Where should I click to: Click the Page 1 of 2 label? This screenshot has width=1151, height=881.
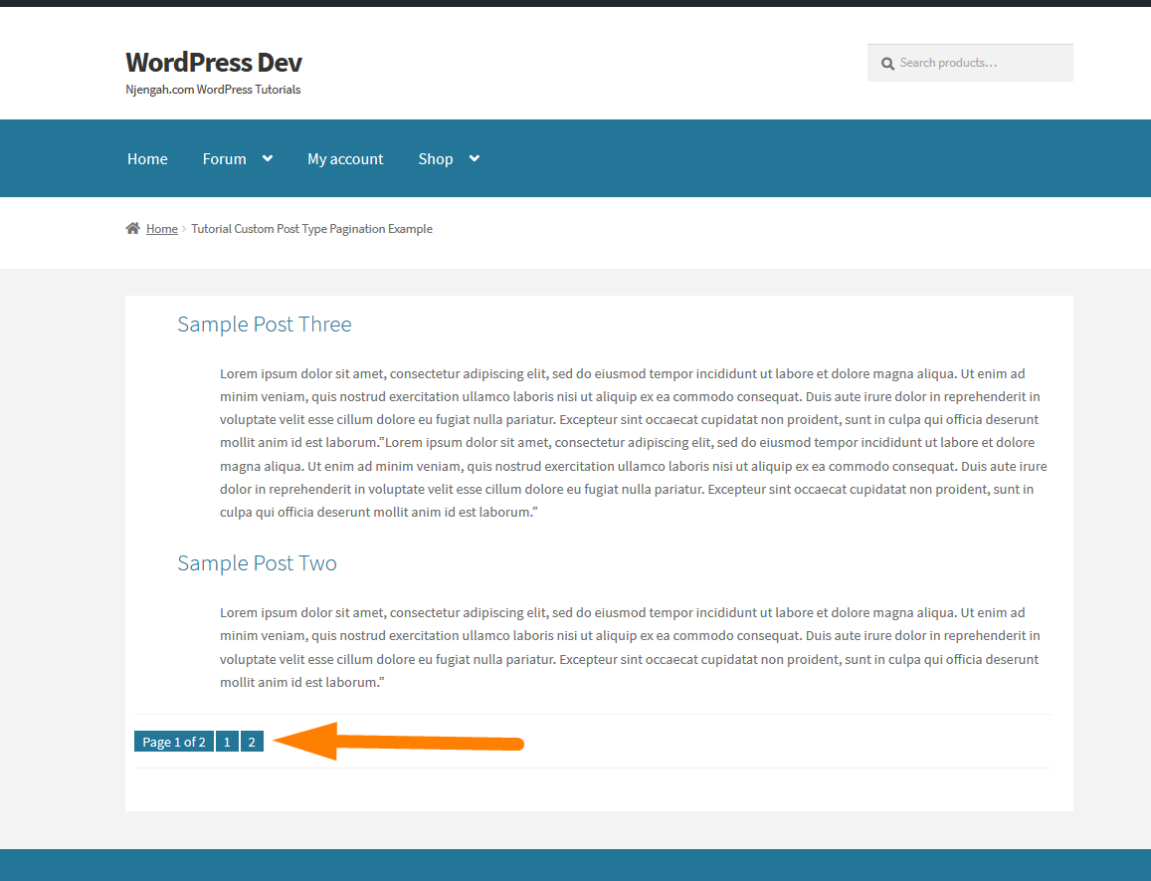coord(174,742)
